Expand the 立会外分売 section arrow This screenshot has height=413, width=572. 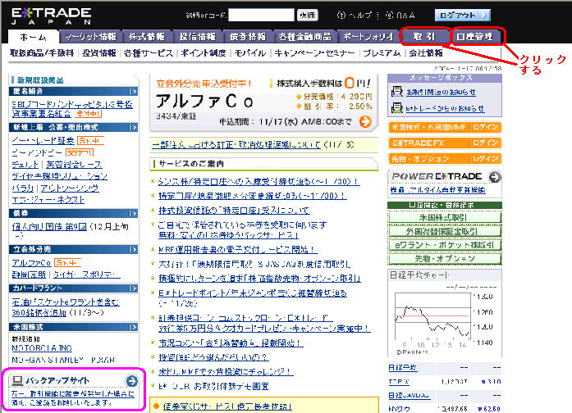[133, 250]
